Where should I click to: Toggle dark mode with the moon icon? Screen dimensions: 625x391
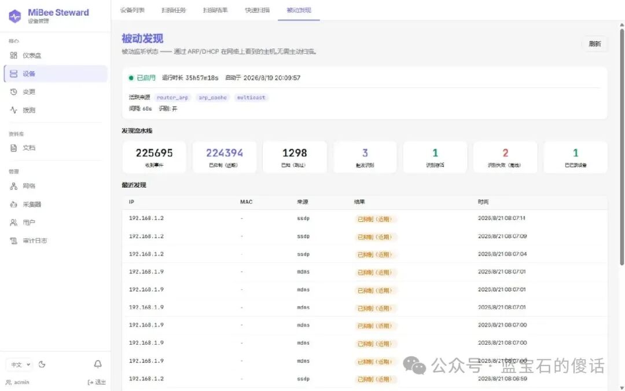point(42,364)
